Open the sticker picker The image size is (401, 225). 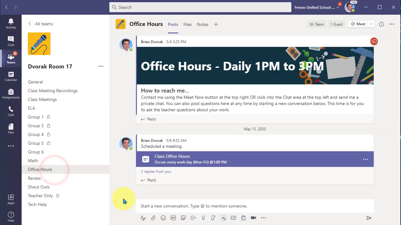coord(183,218)
